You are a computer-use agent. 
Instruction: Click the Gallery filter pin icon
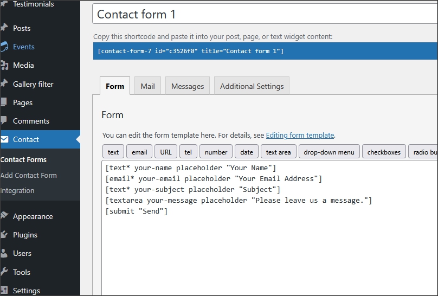point(4,84)
